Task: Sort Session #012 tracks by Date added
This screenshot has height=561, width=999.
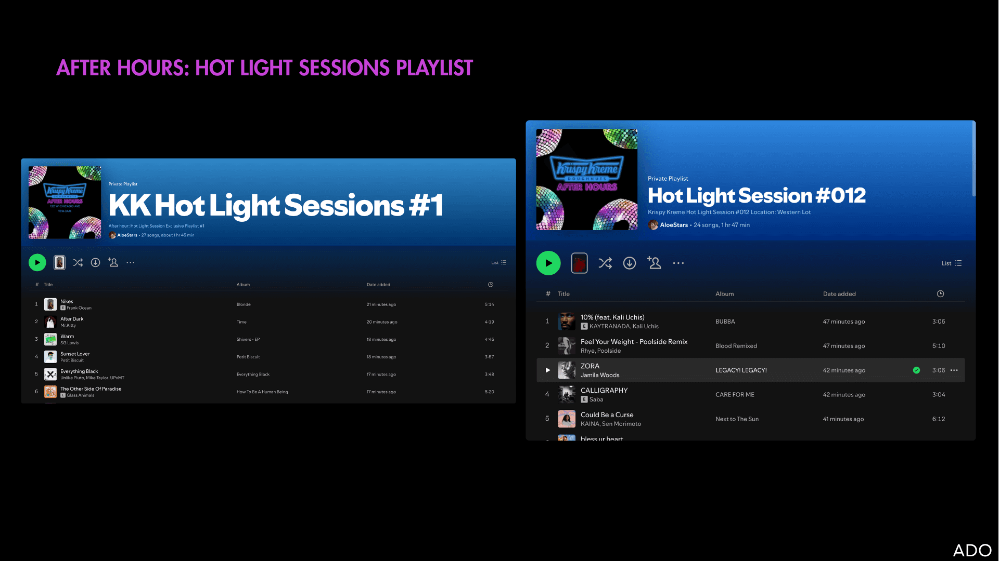Action: 839,294
